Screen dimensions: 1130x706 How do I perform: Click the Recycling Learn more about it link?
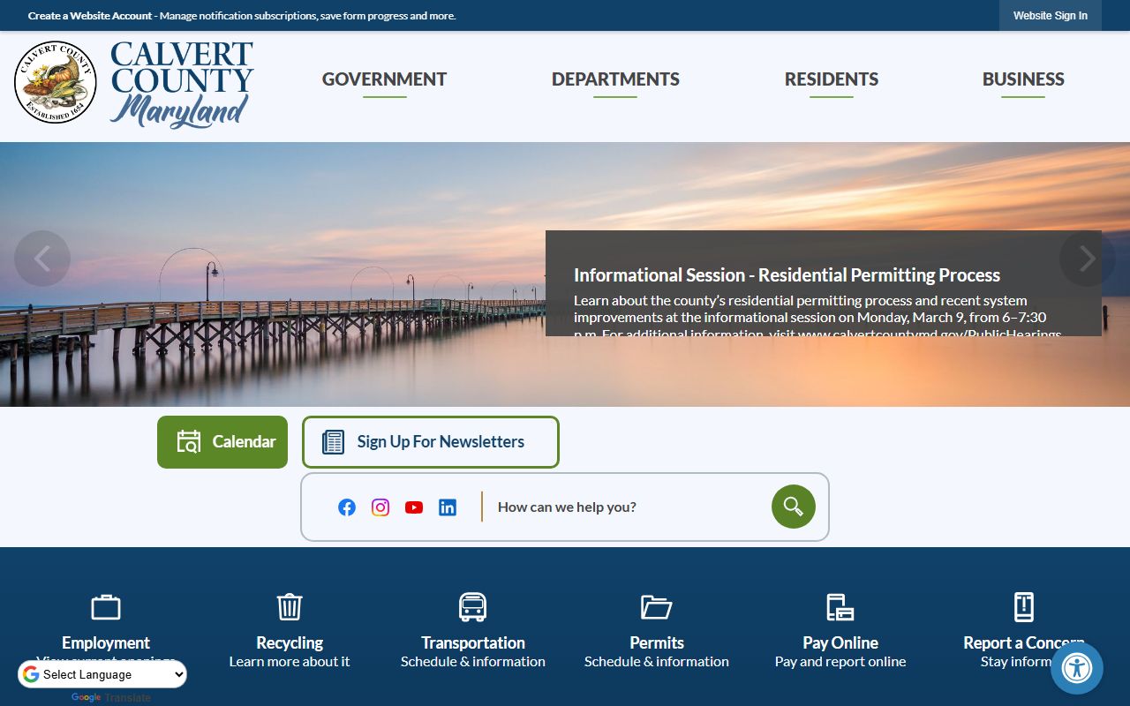coord(290,662)
